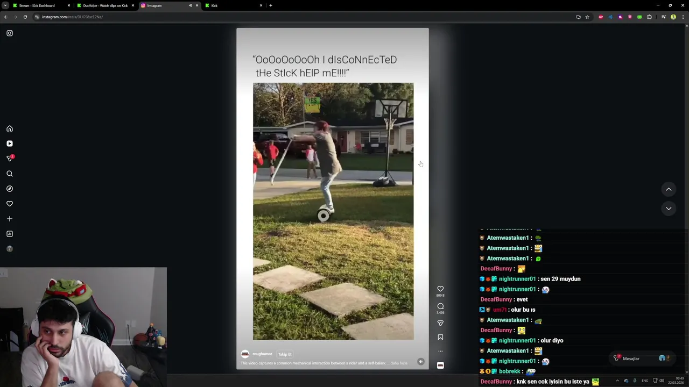Switch the ENG input language

(x=645, y=381)
